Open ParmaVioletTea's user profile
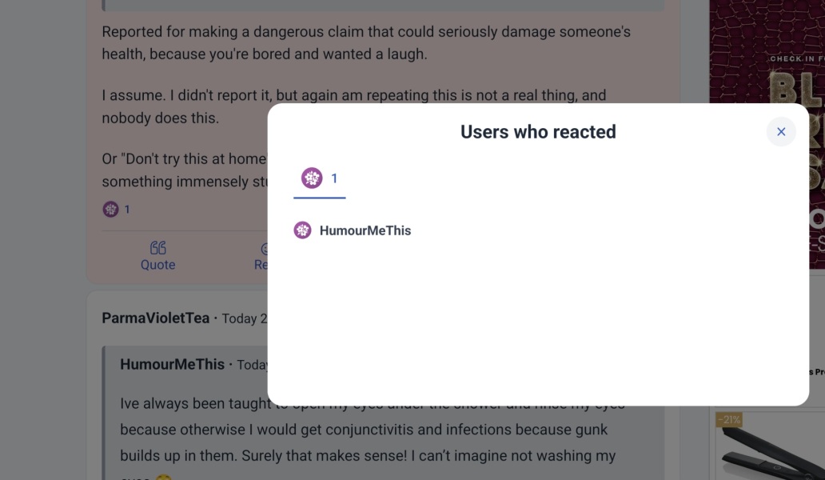The width and height of the screenshot is (825, 480). (155, 318)
